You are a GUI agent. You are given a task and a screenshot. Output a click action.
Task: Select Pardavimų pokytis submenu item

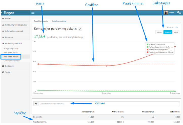11,57
